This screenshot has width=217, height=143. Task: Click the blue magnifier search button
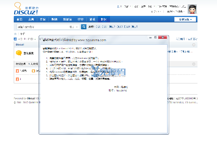coord(84,27)
